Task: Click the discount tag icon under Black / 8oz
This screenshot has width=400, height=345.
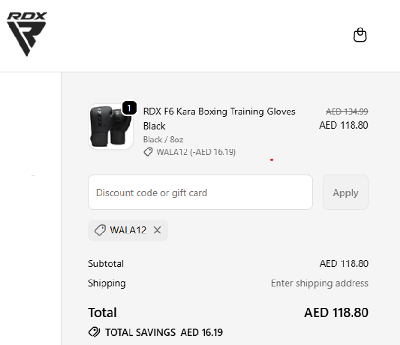Action: (148, 152)
